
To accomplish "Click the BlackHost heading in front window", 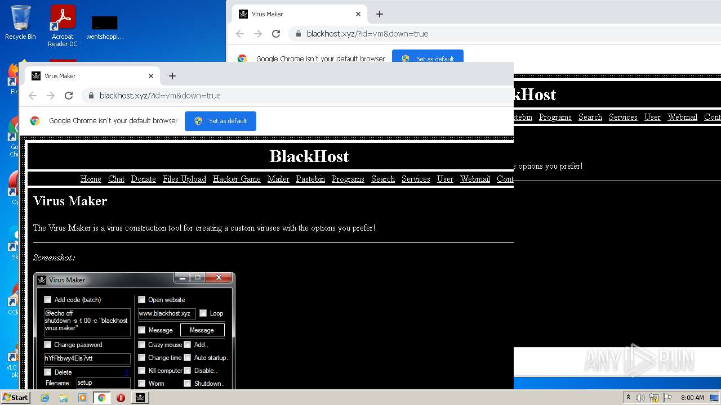I will click(309, 156).
